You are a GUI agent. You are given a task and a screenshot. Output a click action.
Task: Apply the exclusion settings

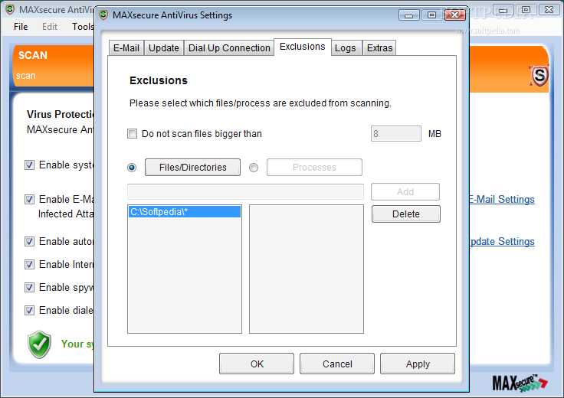[x=418, y=364]
